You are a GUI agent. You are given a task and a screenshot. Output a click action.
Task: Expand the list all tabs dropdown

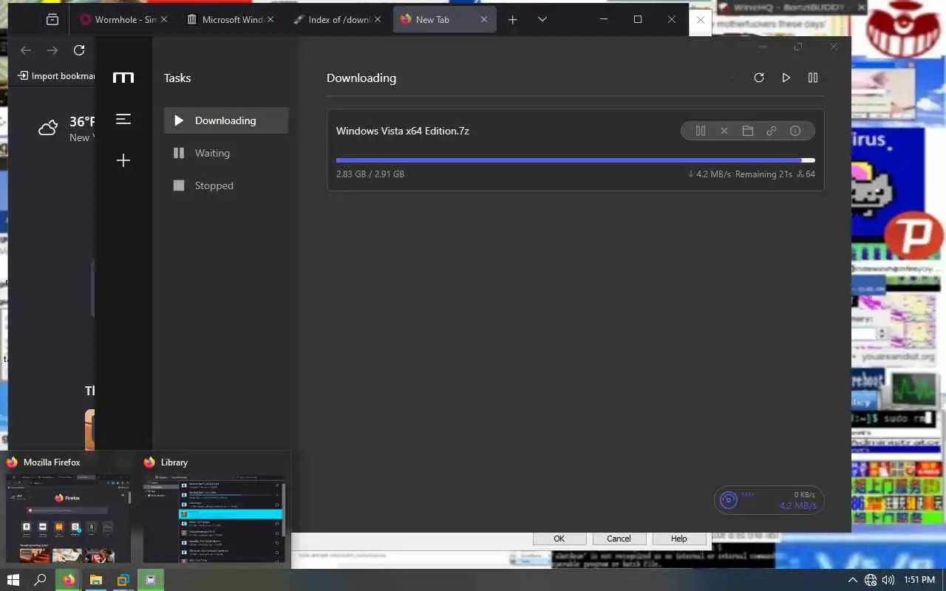(x=542, y=19)
